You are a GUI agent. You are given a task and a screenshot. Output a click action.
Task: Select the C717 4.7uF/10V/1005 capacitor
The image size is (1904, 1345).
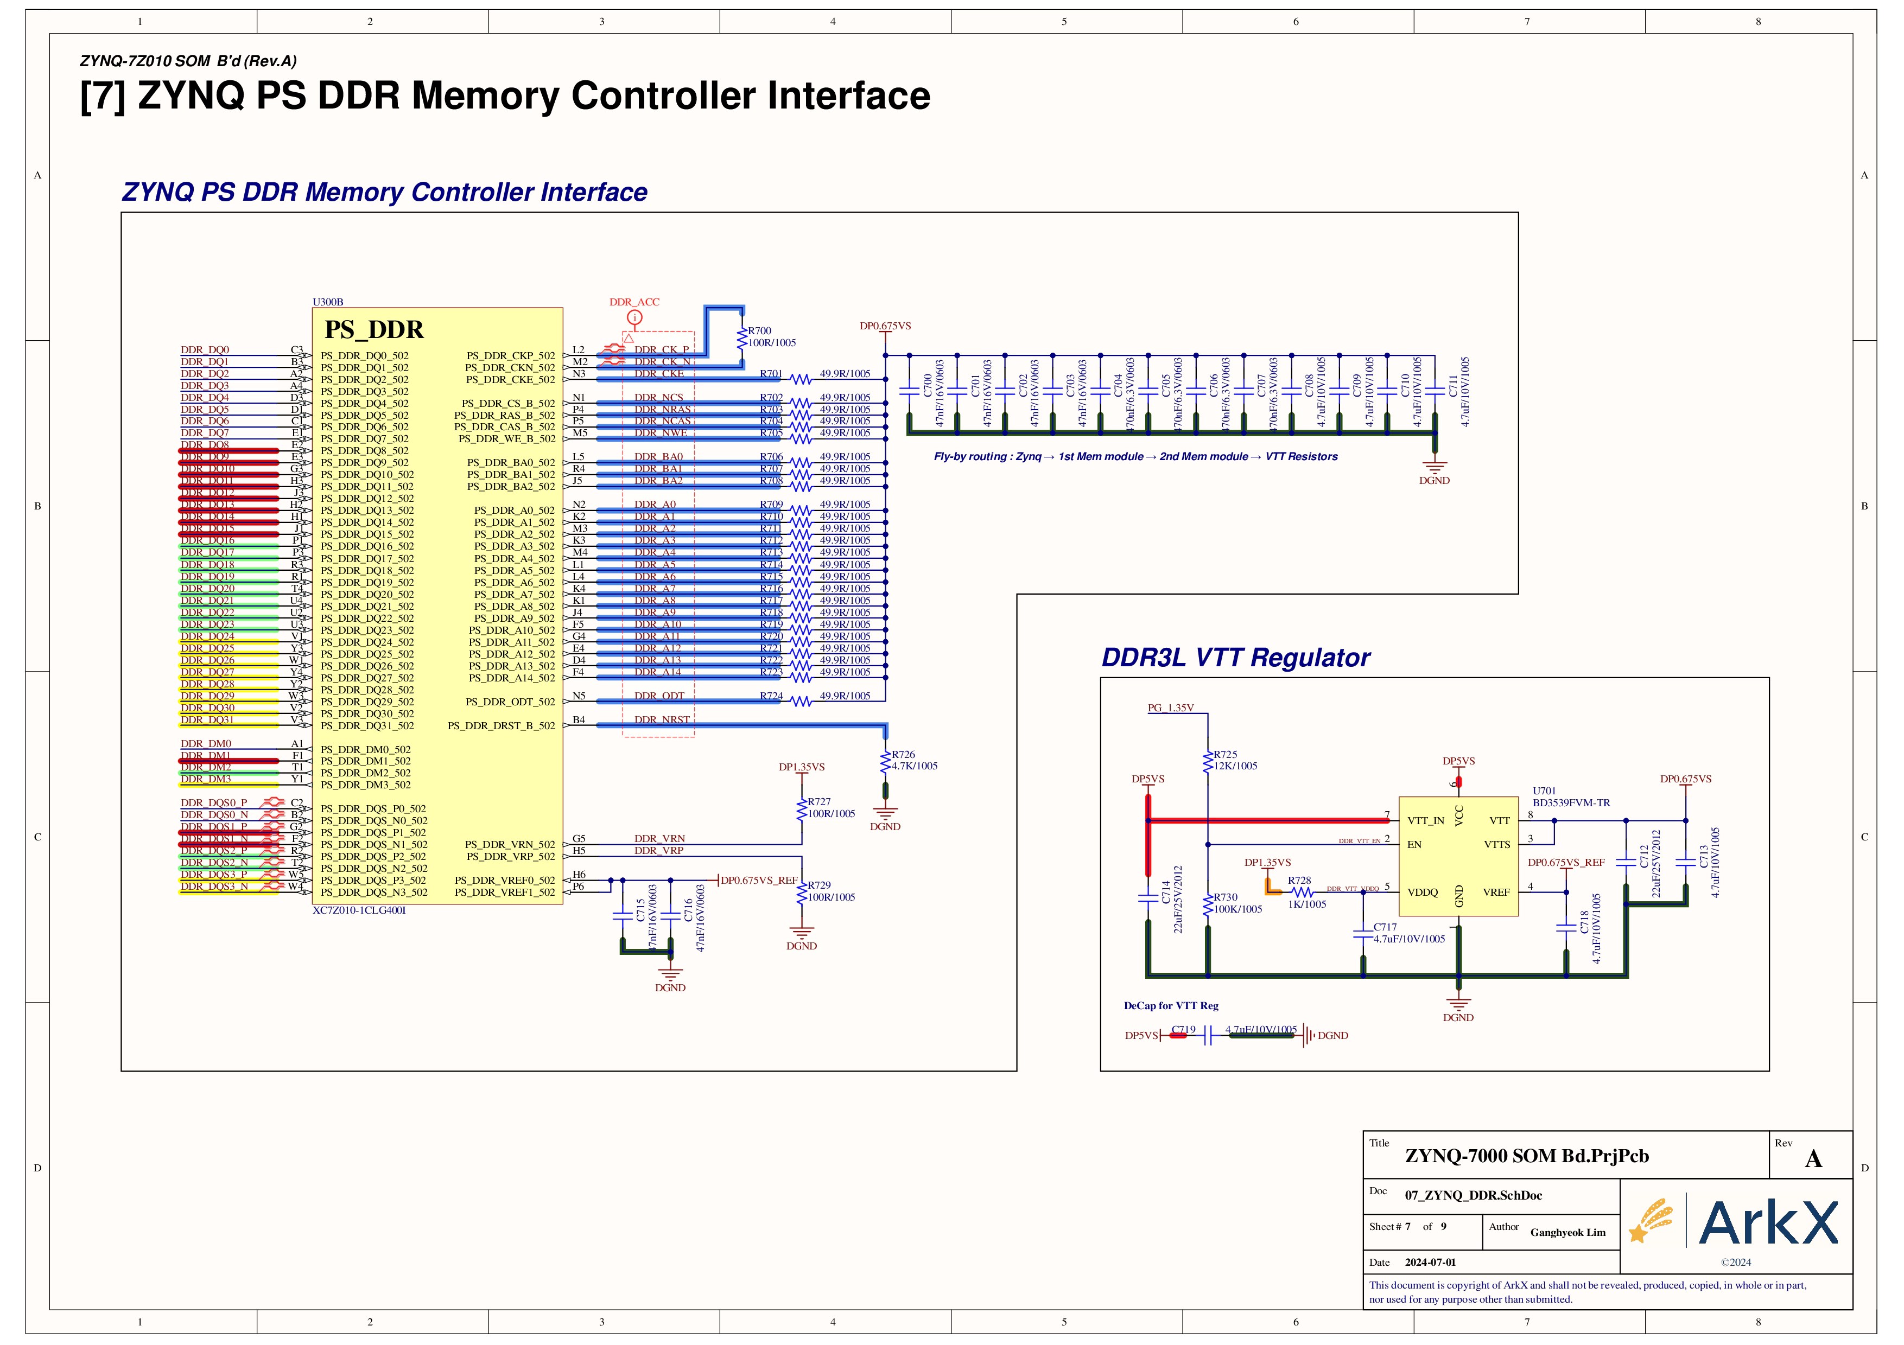pyautogui.click(x=1362, y=933)
